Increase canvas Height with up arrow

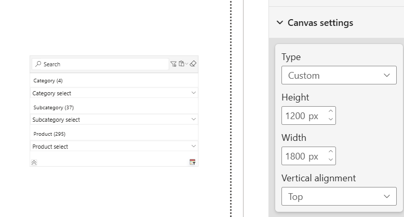click(330, 111)
